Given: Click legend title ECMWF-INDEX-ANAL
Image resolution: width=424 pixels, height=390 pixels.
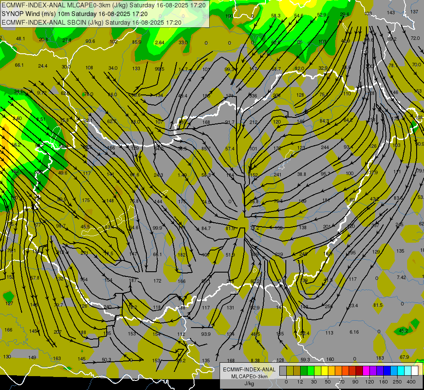Looking at the screenshot, I should pyautogui.click(x=249, y=370).
